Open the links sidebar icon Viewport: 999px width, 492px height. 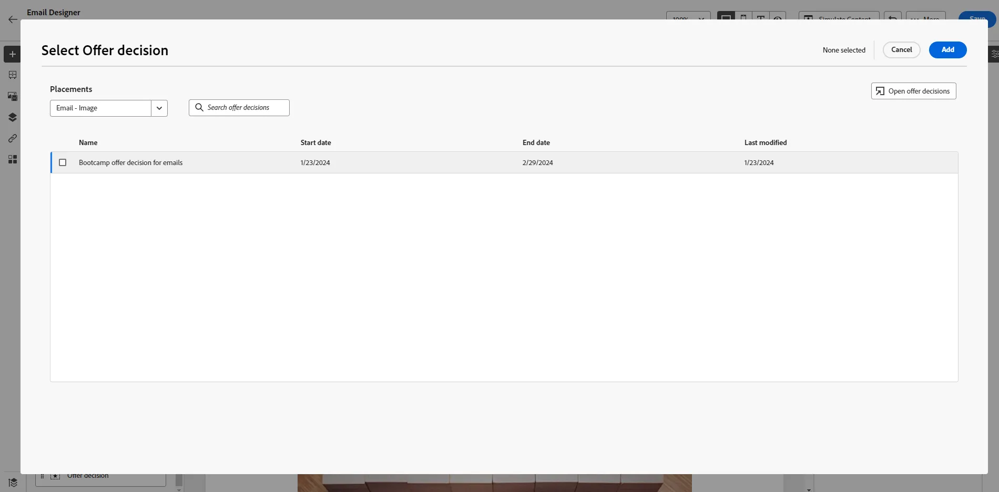[13, 138]
